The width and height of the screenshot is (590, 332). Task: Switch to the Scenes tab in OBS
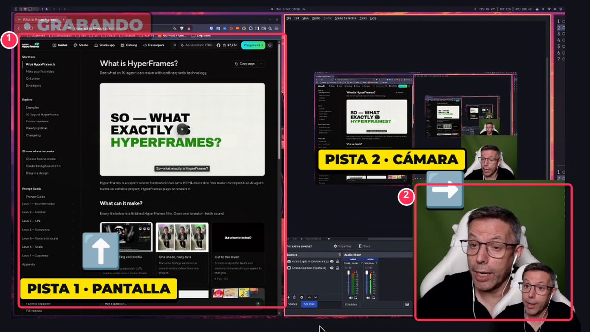coord(293,304)
